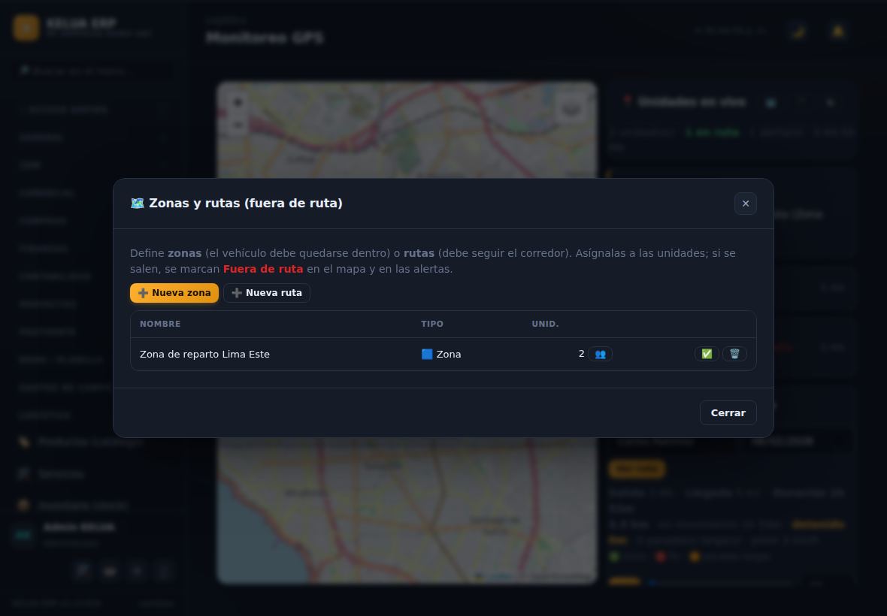Click the blue Zona type cell
The height and width of the screenshot is (616, 887).
point(441,355)
